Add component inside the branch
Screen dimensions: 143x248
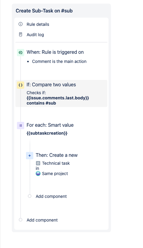(51, 196)
